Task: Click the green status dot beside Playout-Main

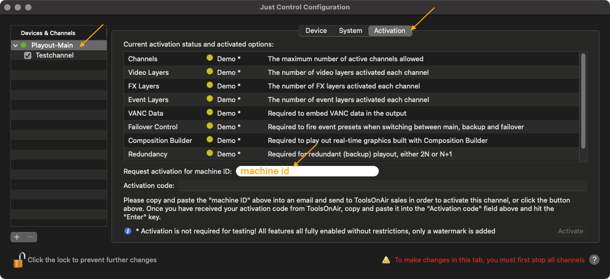Action: (24, 45)
